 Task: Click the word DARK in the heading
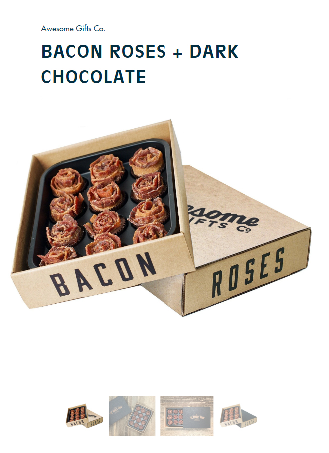coord(214,51)
